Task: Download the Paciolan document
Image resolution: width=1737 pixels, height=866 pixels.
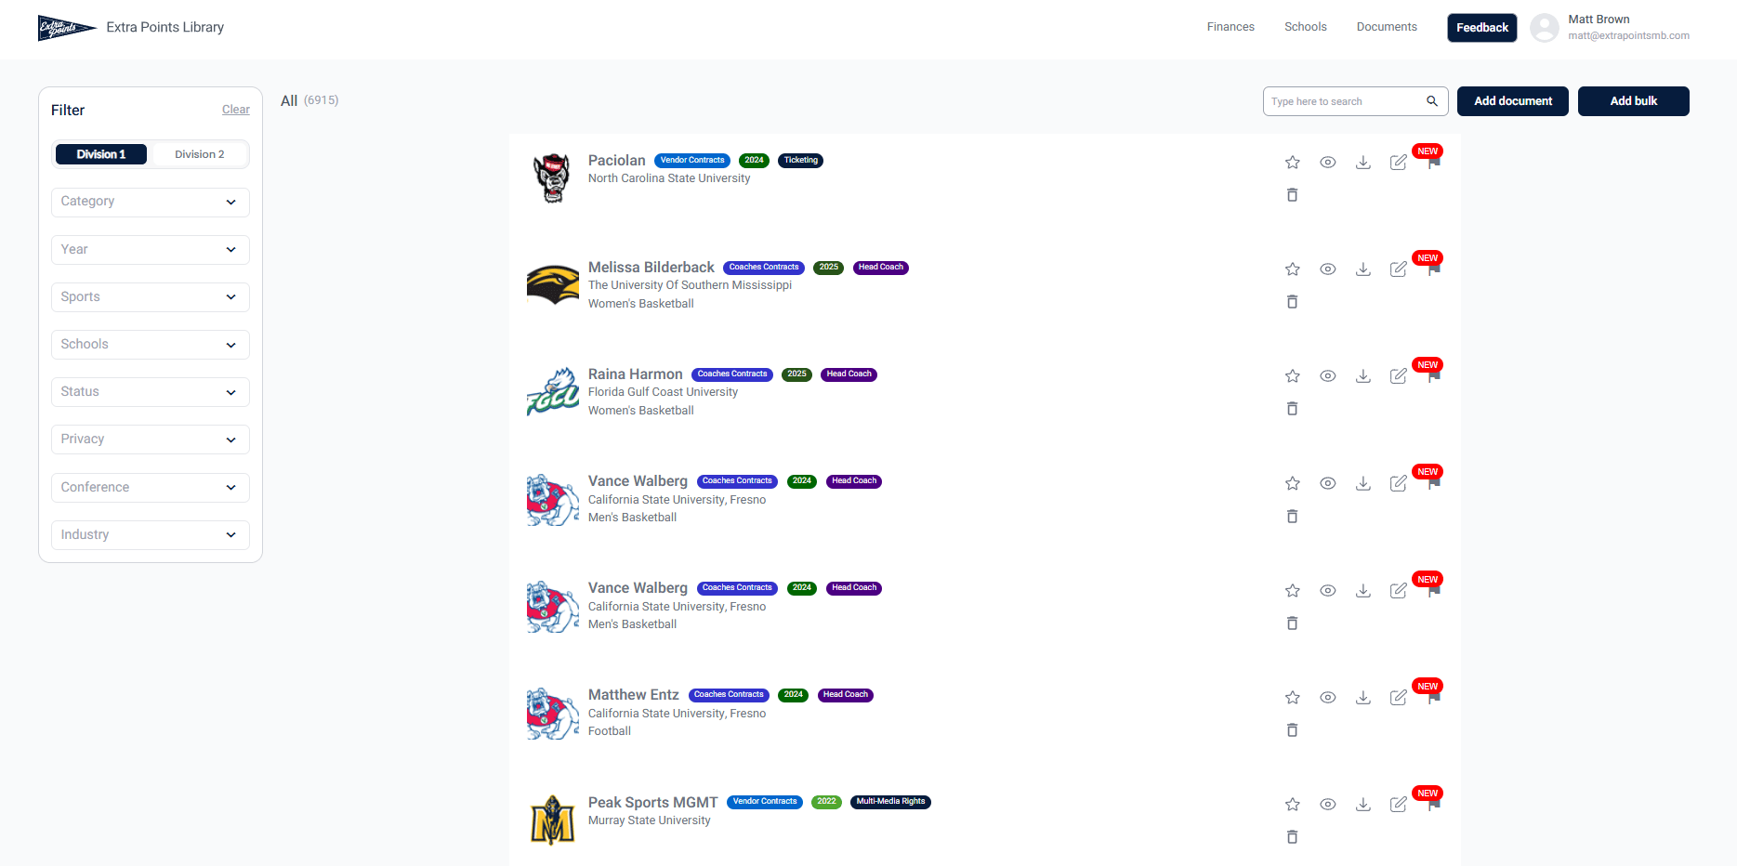Action: (1363, 163)
